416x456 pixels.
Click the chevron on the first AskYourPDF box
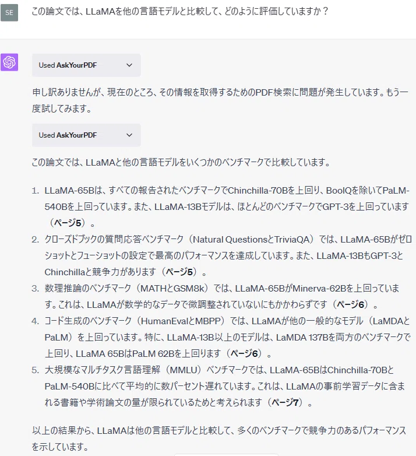click(x=129, y=65)
